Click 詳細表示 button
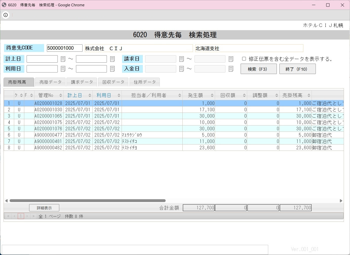 click(x=44, y=208)
